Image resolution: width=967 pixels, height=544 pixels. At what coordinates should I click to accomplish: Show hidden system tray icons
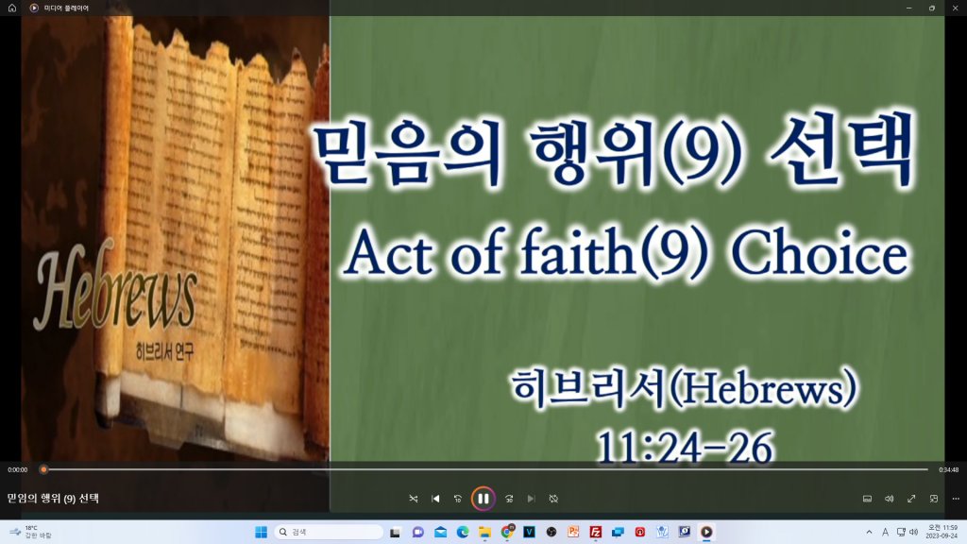(869, 532)
